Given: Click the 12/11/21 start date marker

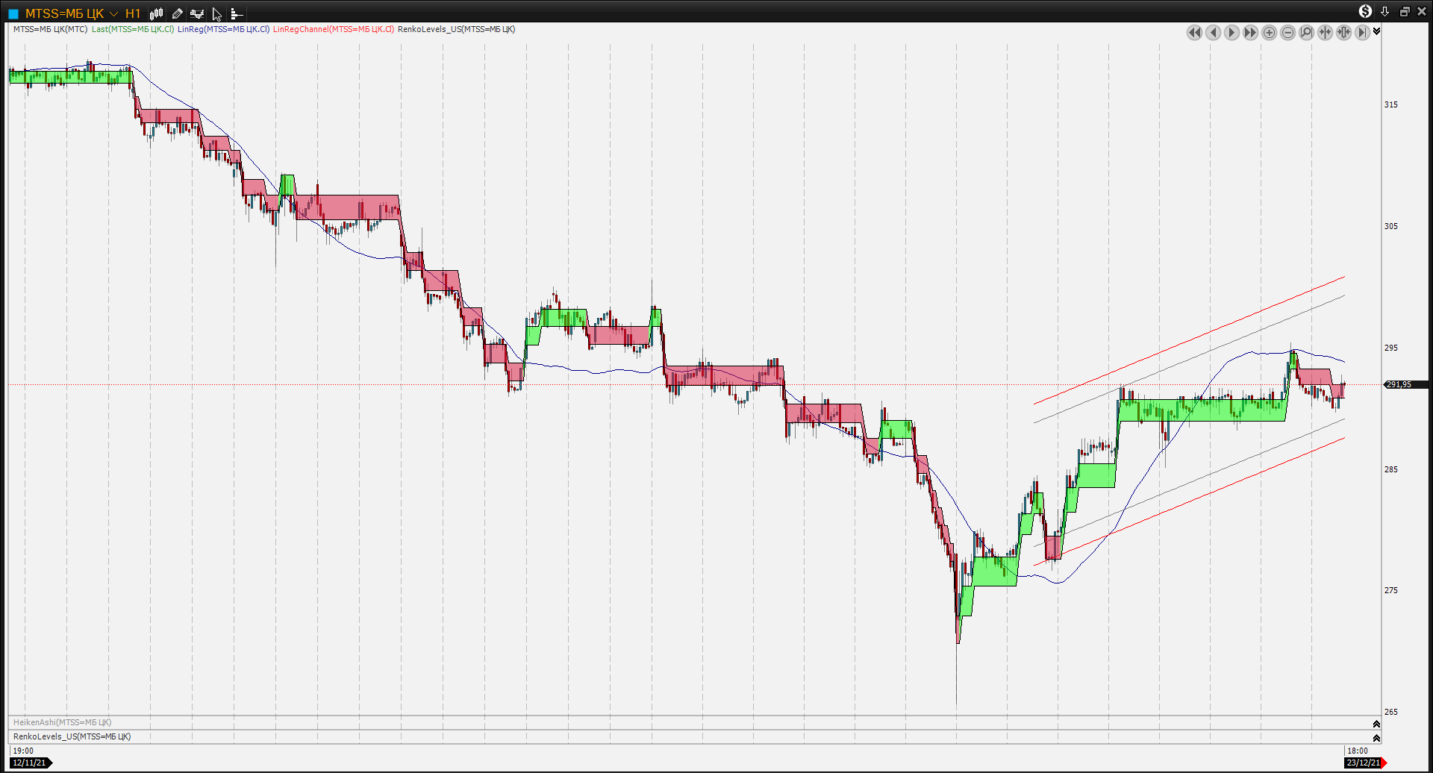Looking at the screenshot, I should point(30,763).
